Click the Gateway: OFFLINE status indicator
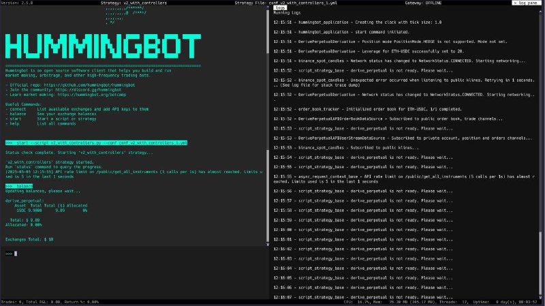 425,3
